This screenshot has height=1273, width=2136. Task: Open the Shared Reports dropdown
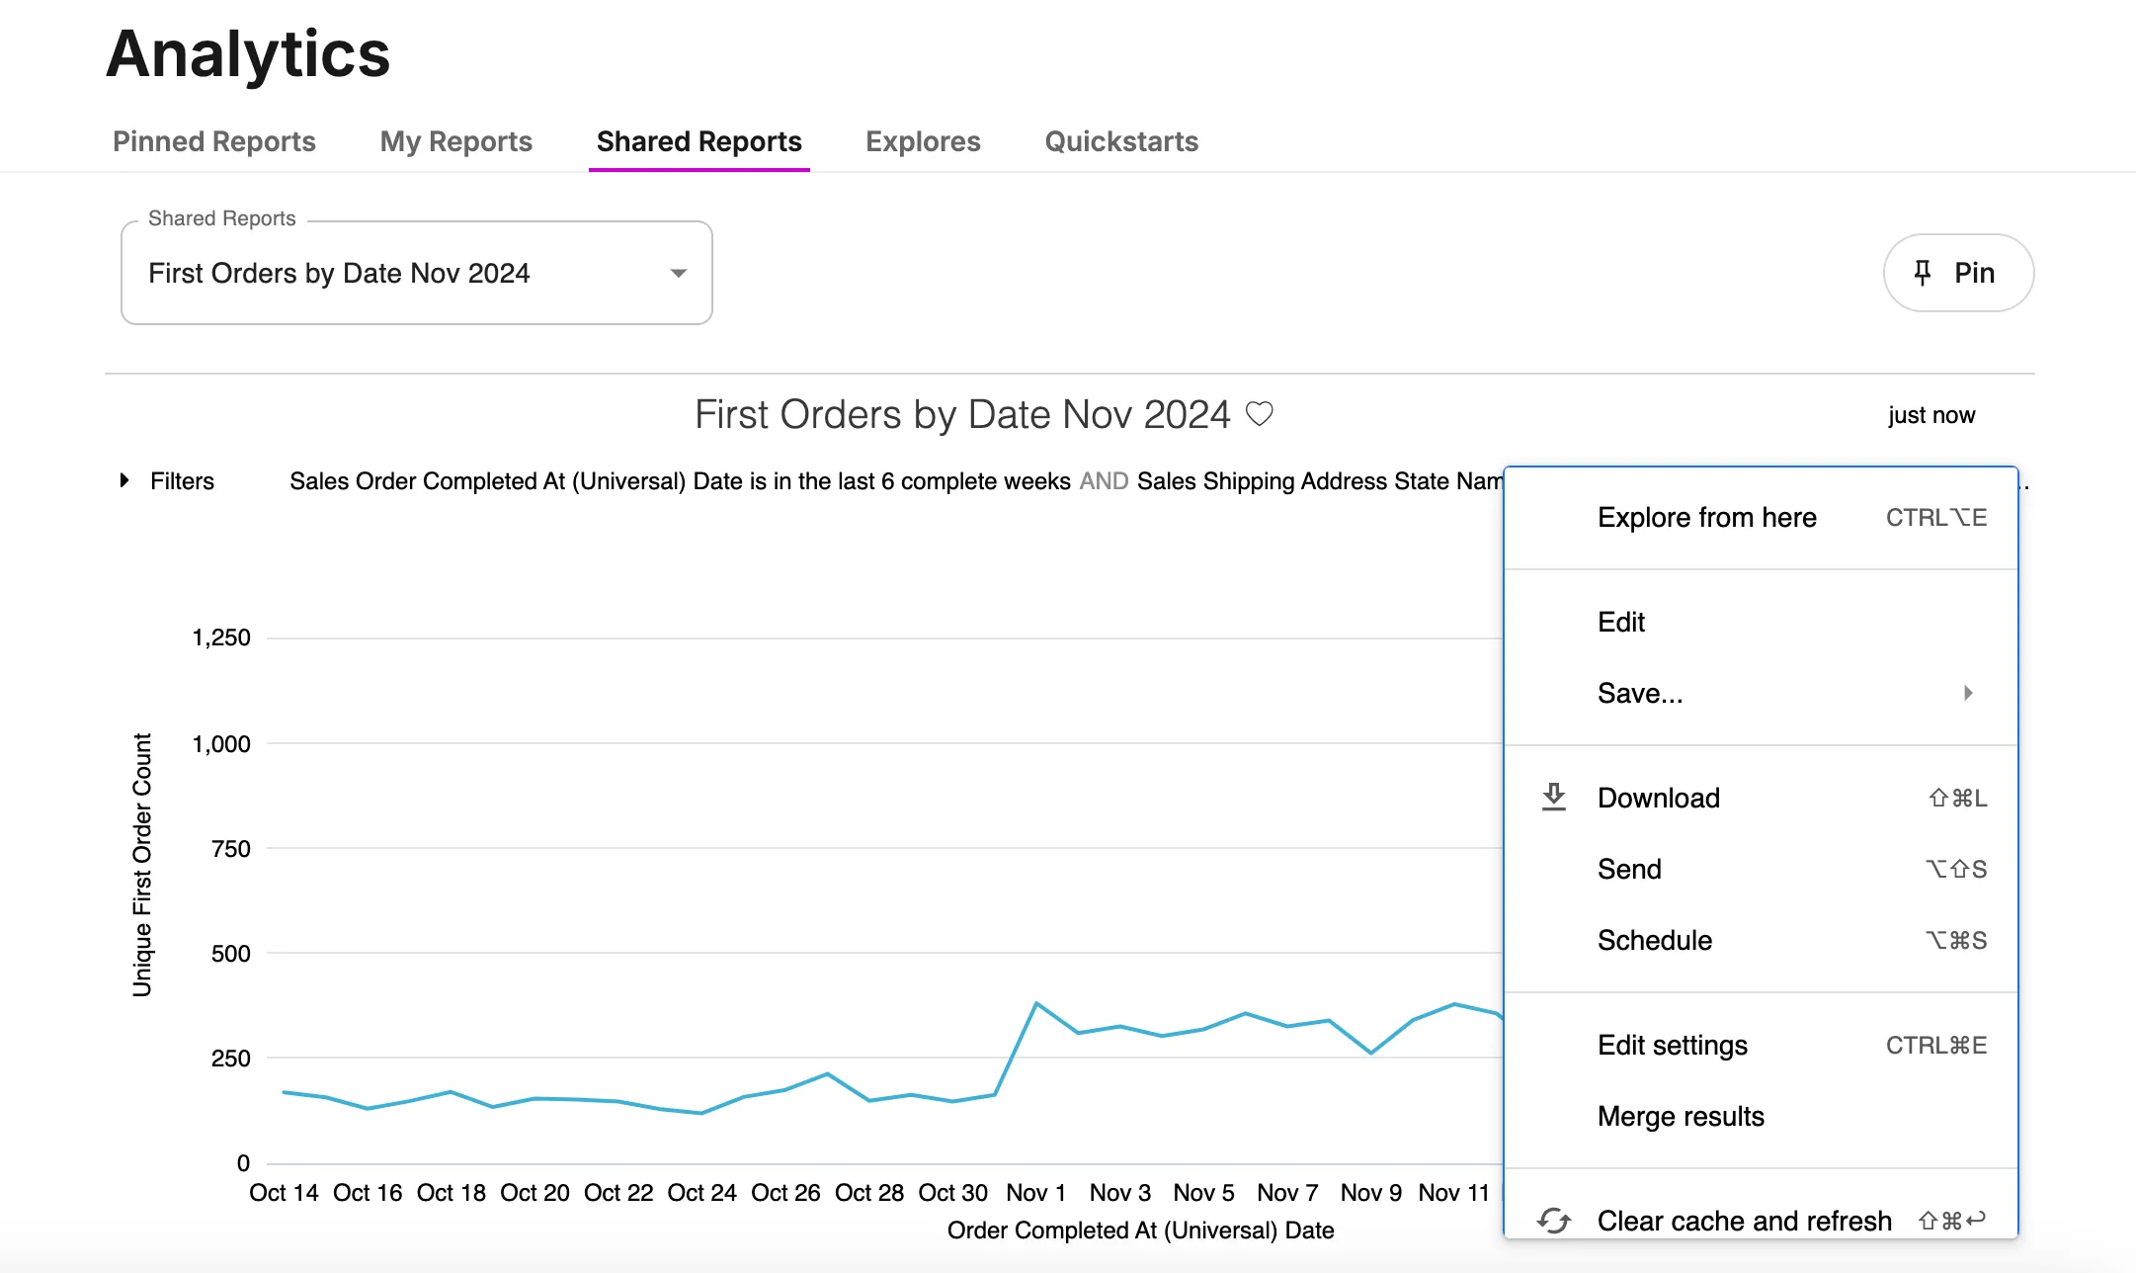(416, 273)
